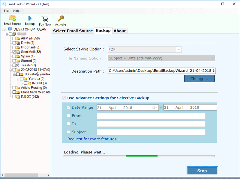Click the app icon in title bar

[x=4, y=4]
